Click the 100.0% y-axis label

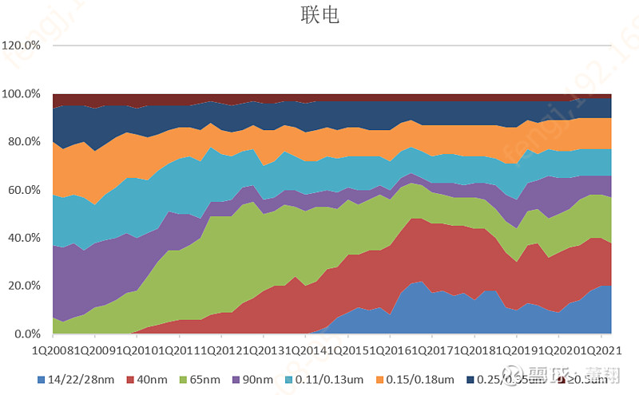tap(22, 94)
